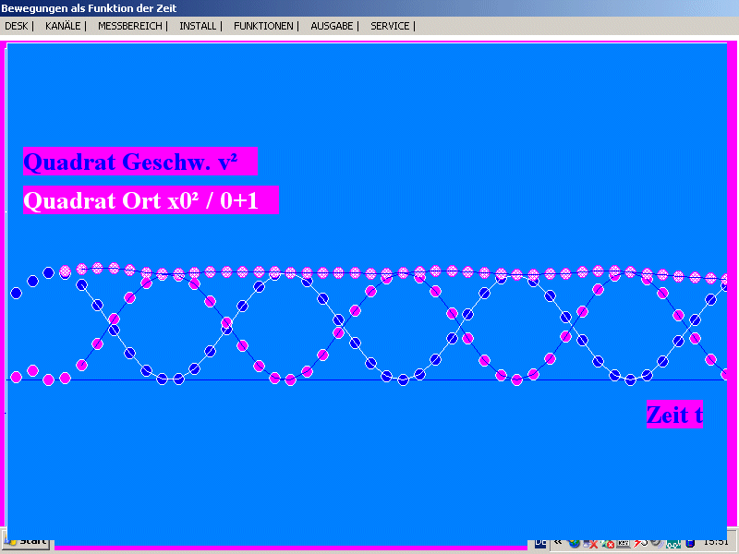Click the KEY keyboard tray icon
Screen dimensions: 739x554
click(x=624, y=543)
